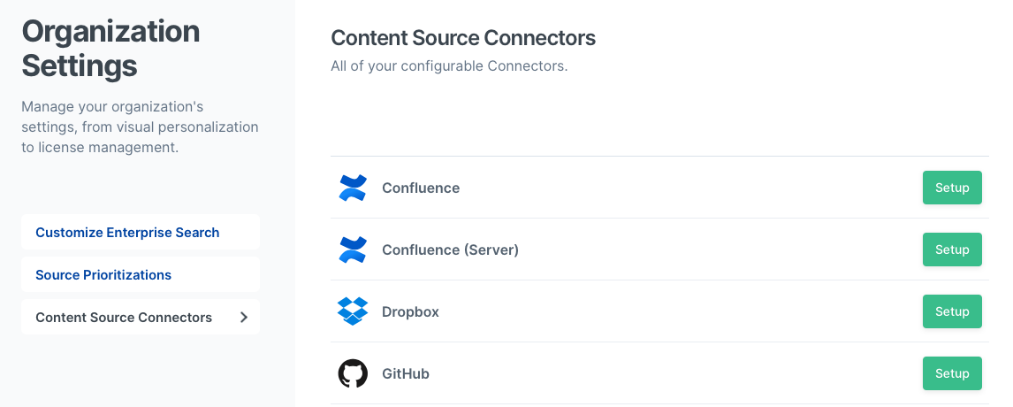Image resolution: width=1013 pixels, height=407 pixels.
Task: Click the 'Manage your organization's settings' description
Action: click(x=140, y=127)
